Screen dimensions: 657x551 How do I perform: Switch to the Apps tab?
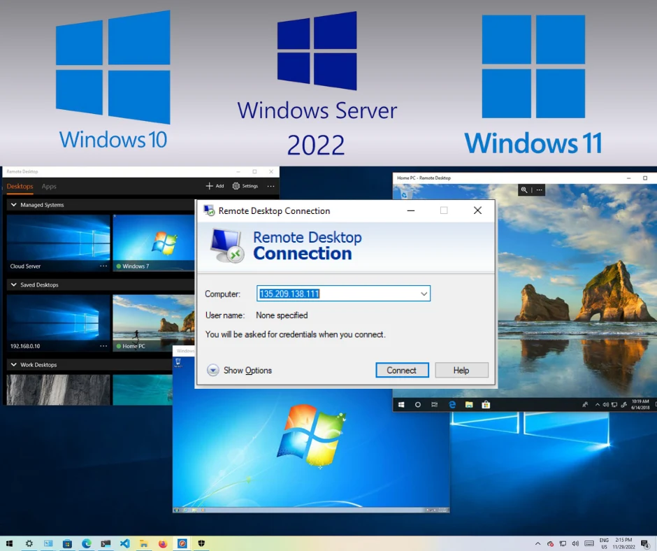[49, 187]
